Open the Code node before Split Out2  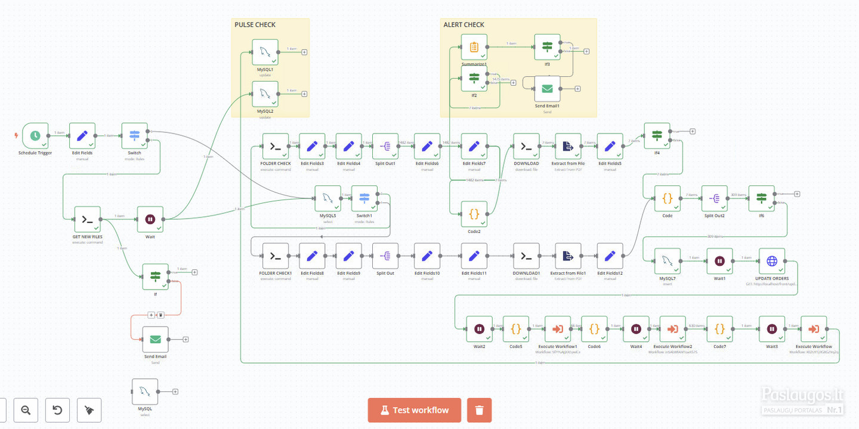[668, 199]
